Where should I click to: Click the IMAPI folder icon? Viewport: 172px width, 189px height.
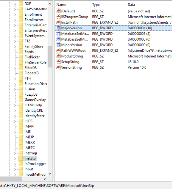point(21,126)
